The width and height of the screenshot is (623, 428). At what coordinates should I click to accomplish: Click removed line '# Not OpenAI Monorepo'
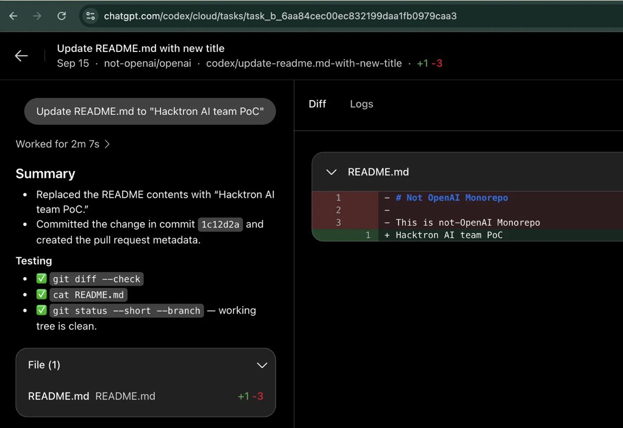tap(452, 198)
